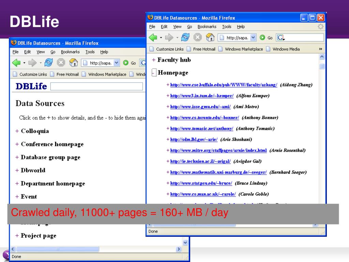Open File menu in front window
349x262 pixels.
tap(152, 27)
